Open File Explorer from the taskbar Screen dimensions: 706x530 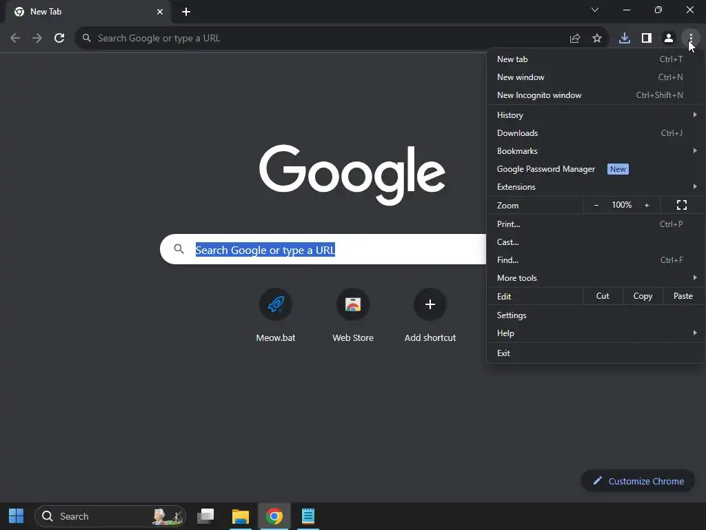pyautogui.click(x=241, y=516)
